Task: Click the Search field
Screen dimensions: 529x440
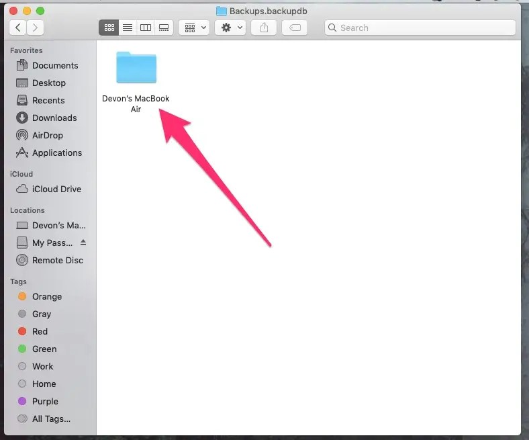Action: [x=420, y=28]
